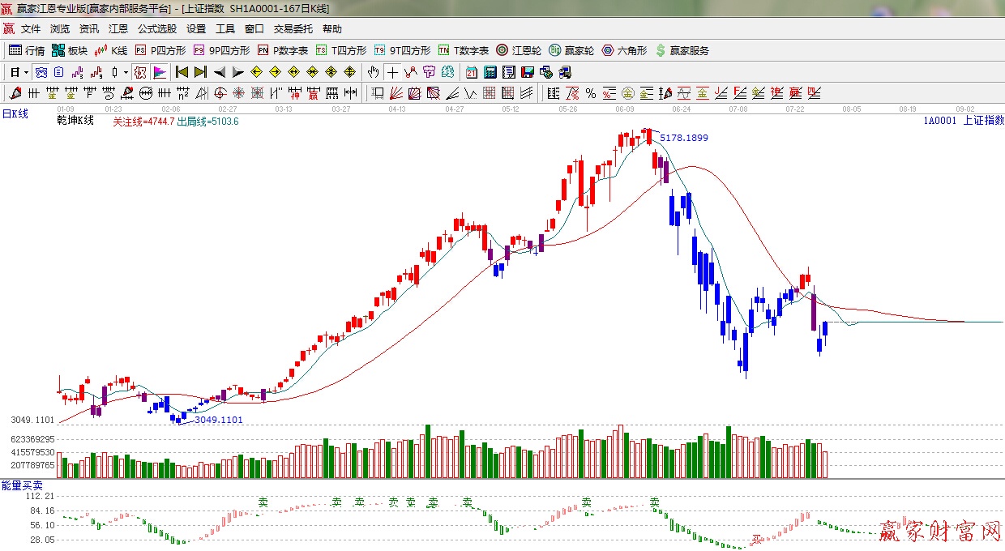Toggle the crosshair cursor tool
Image resolution: width=1005 pixels, height=551 pixels.
pos(392,72)
